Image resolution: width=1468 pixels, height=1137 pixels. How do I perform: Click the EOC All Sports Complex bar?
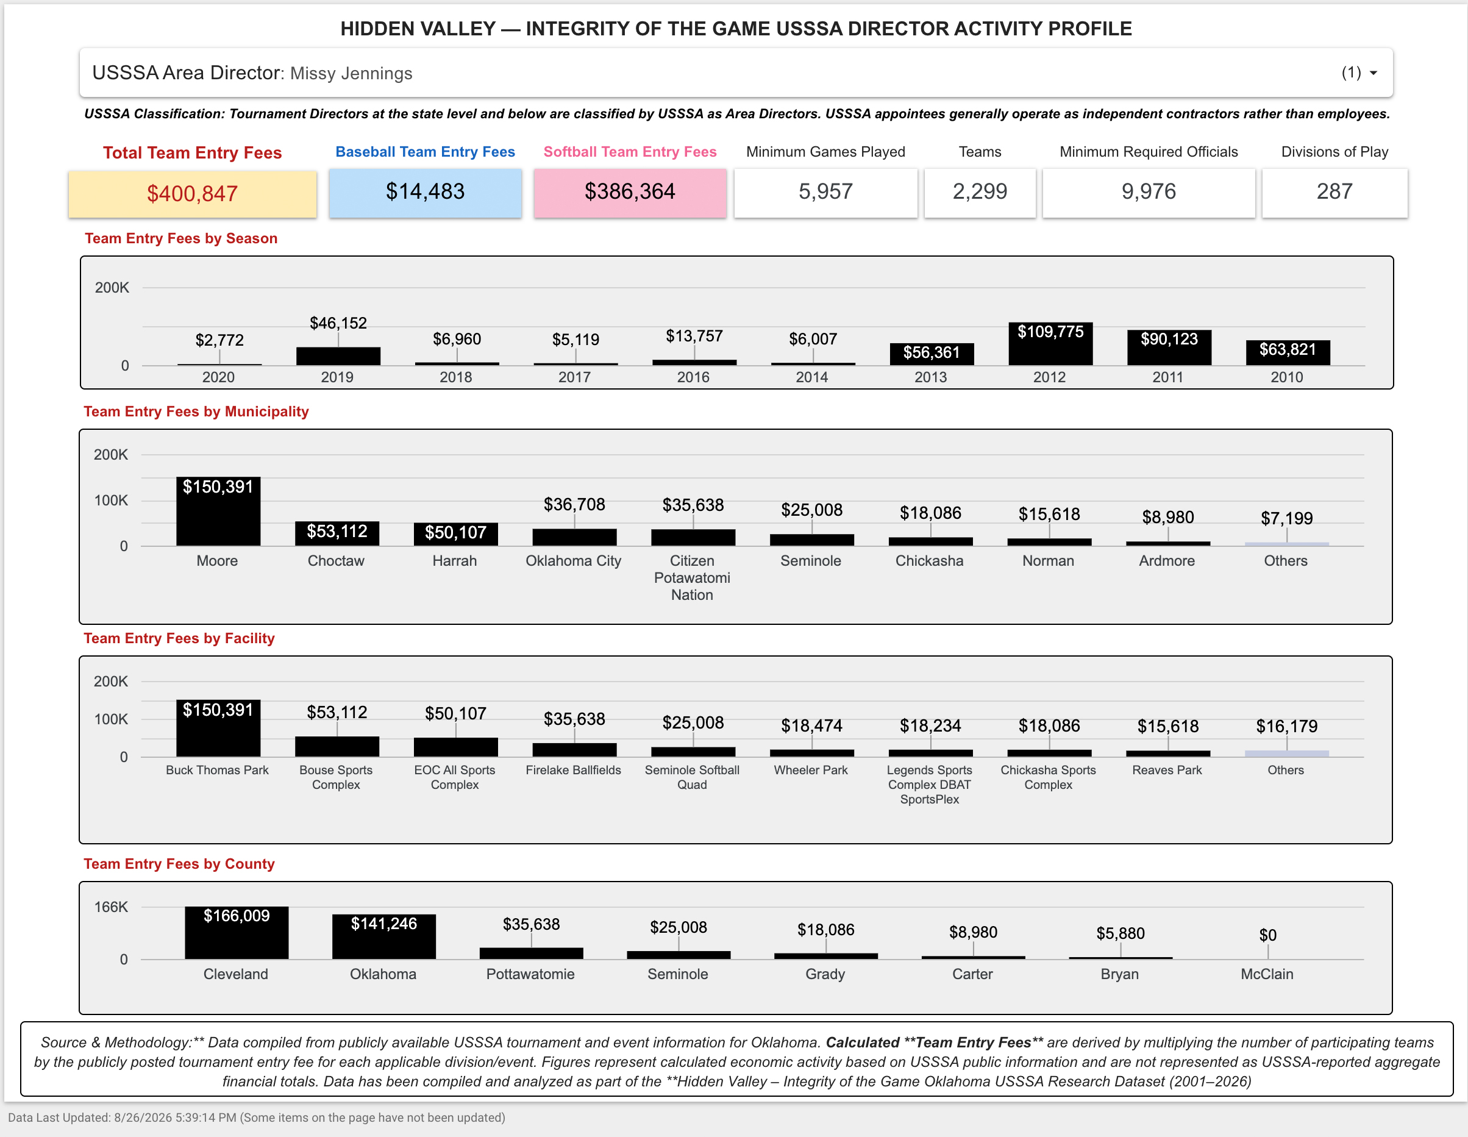(456, 747)
